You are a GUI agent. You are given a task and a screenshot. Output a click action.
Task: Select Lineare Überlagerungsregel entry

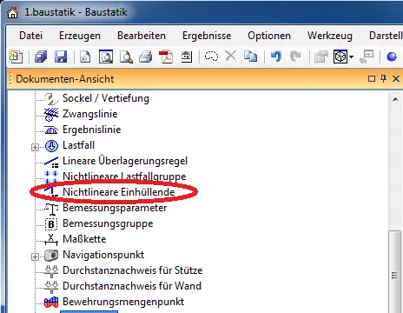coord(125,161)
